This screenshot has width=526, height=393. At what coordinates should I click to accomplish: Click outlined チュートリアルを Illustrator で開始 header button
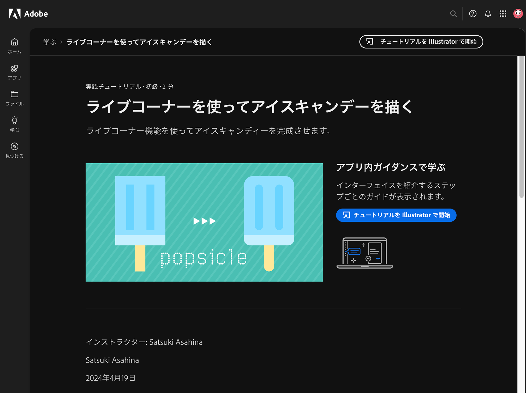tap(421, 42)
